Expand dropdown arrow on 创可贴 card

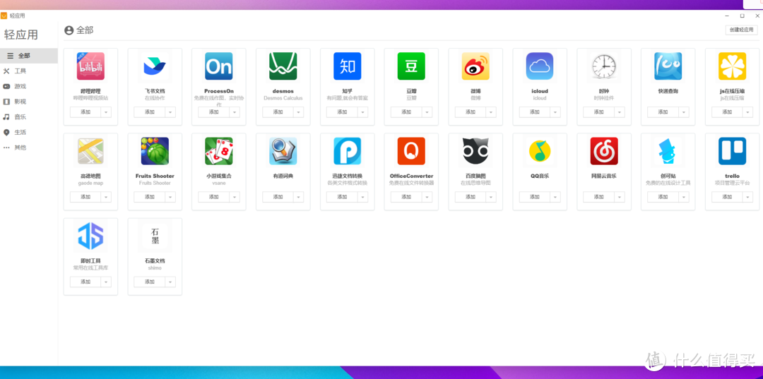[684, 198]
